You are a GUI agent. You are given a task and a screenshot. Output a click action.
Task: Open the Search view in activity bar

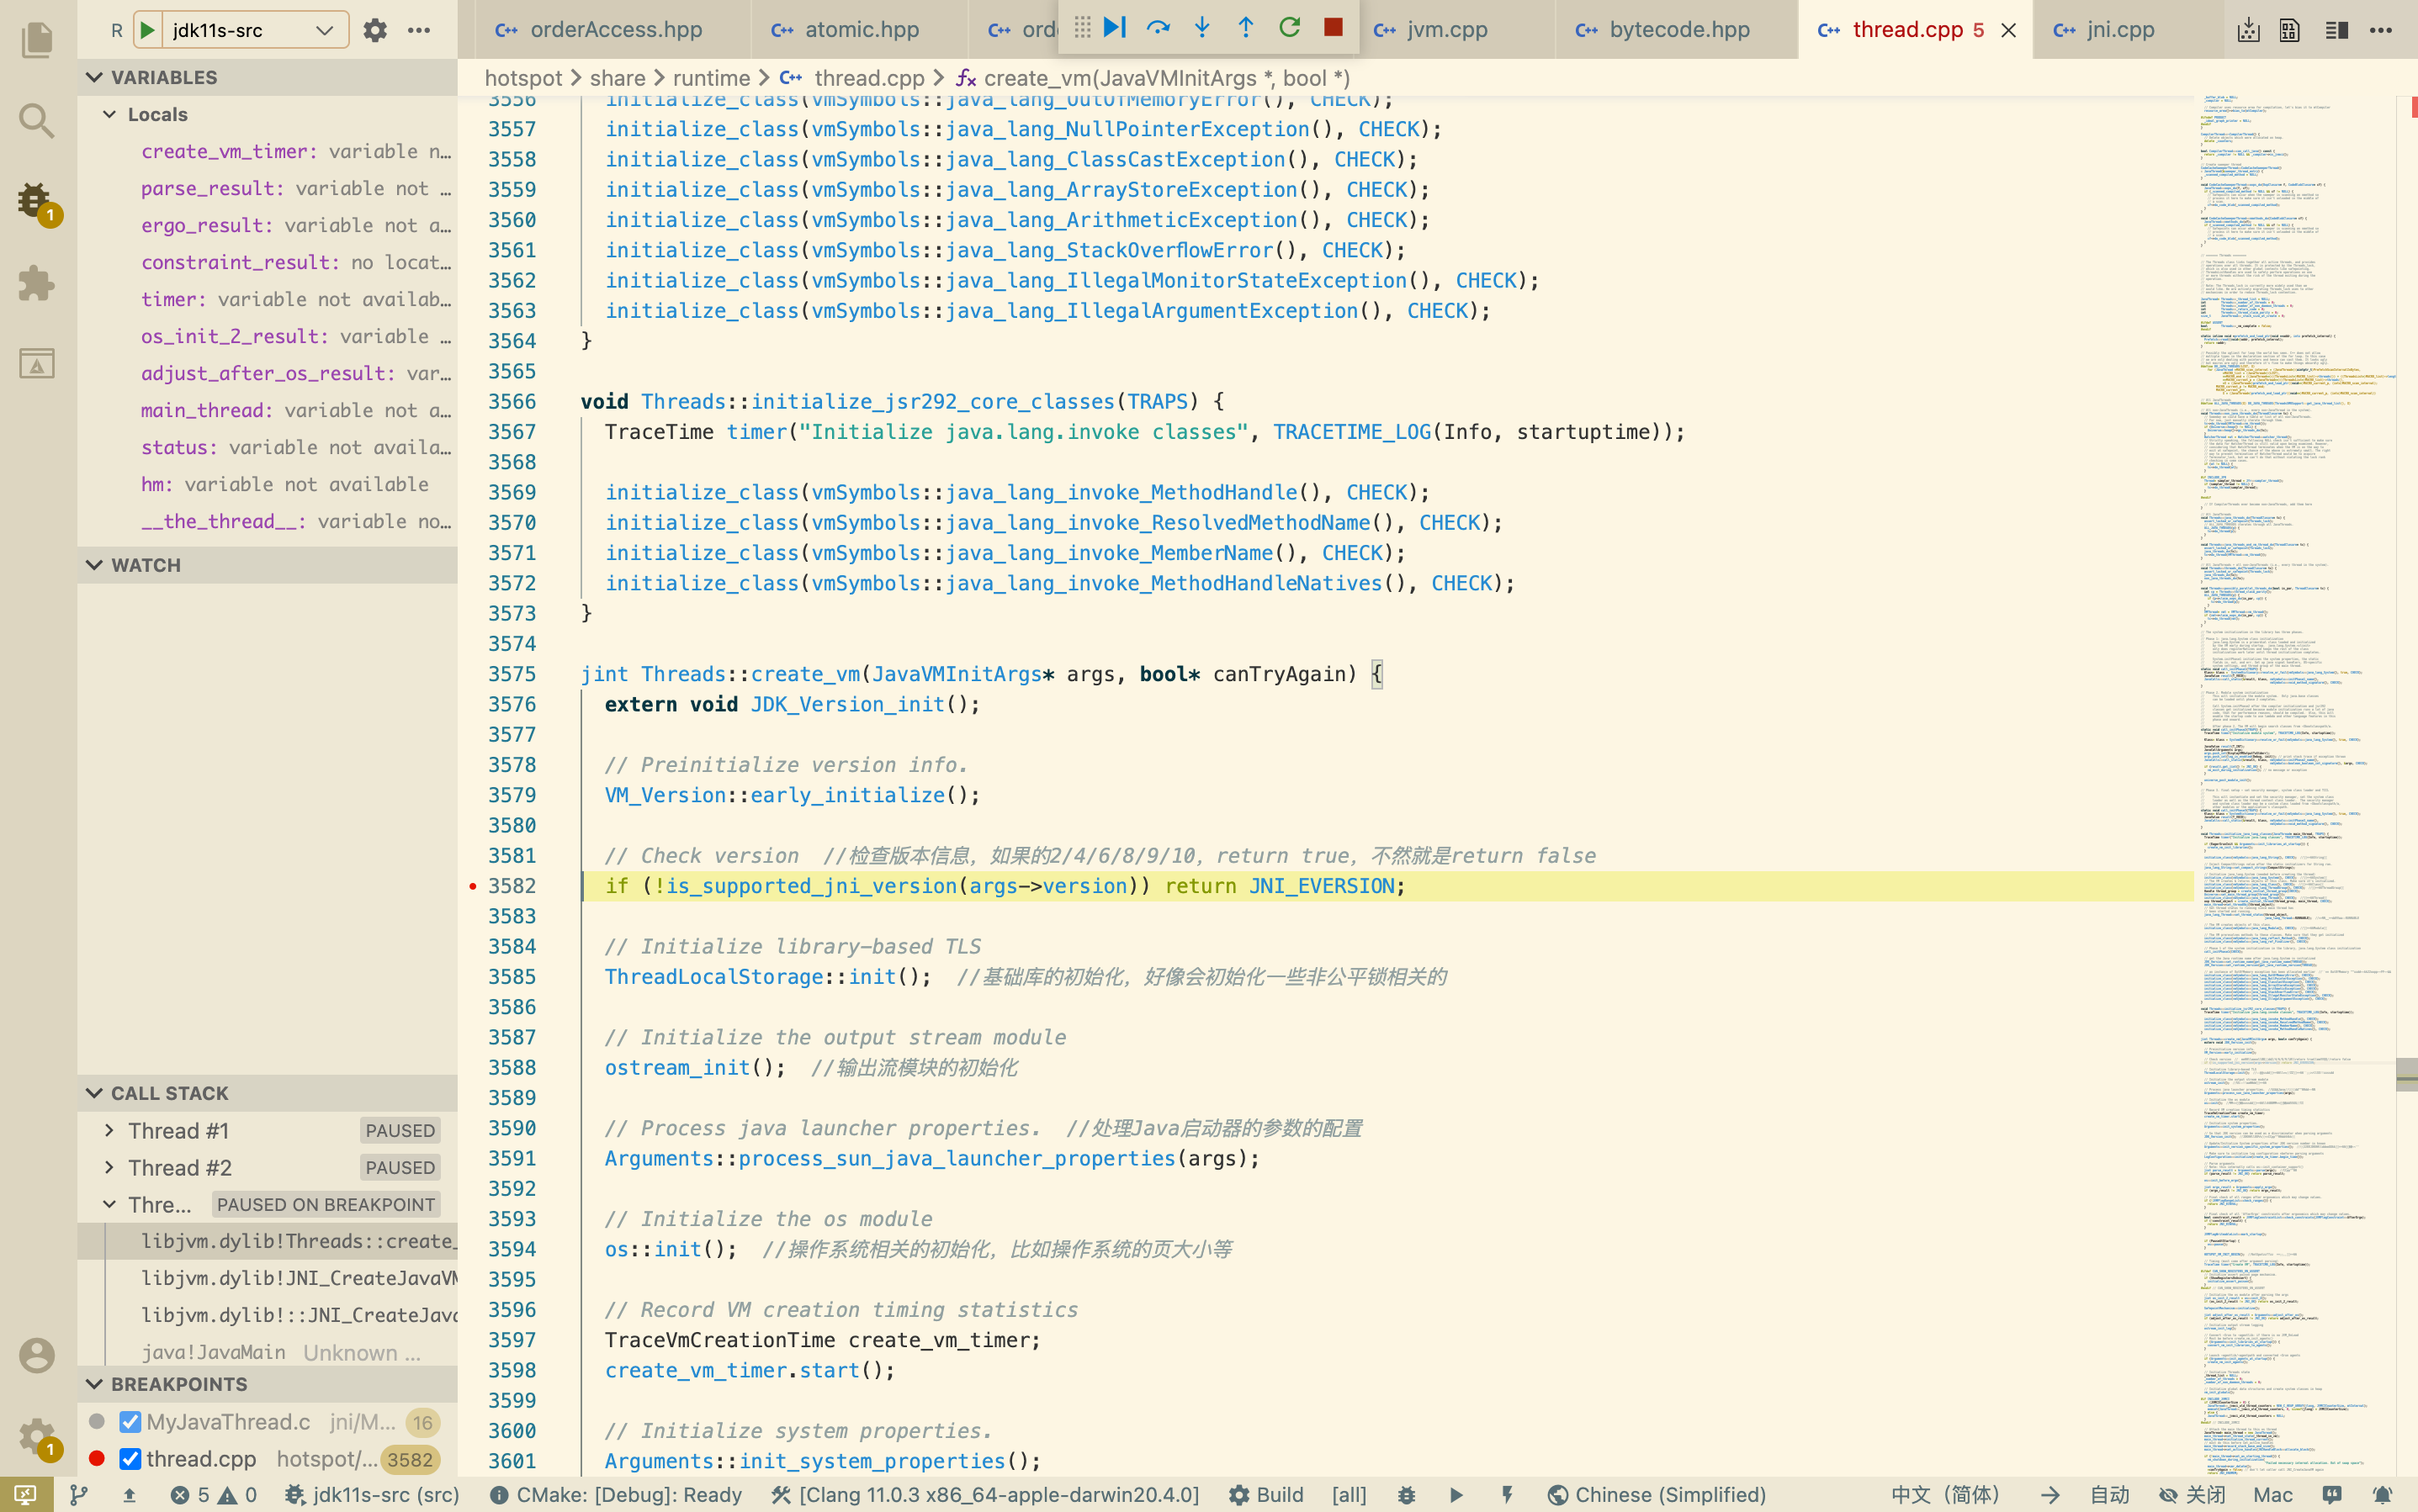coord(37,121)
